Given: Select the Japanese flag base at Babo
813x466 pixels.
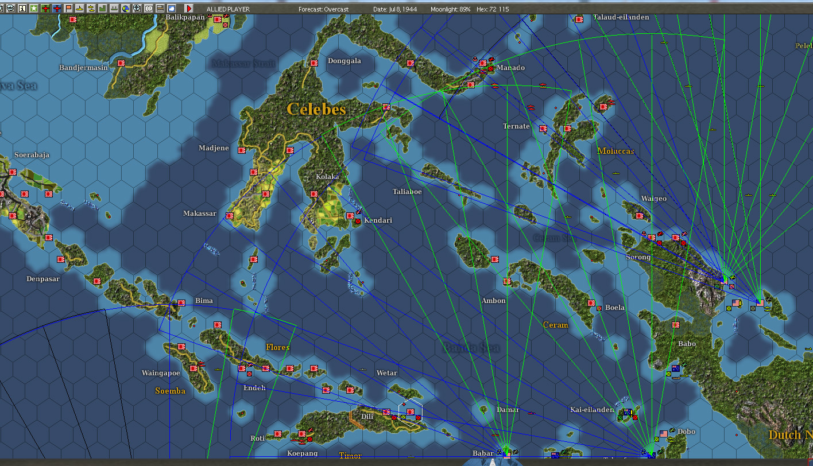Looking at the screenshot, I should click(676, 325).
